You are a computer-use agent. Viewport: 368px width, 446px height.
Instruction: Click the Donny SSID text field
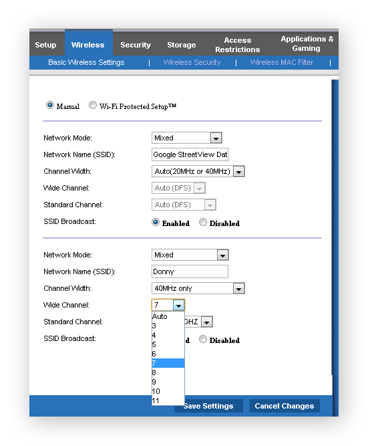[x=190, y=271]
